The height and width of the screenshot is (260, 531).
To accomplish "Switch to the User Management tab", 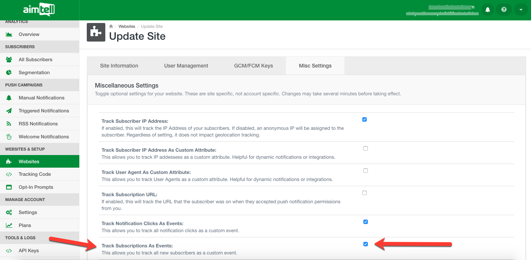I will click(186, 66).
